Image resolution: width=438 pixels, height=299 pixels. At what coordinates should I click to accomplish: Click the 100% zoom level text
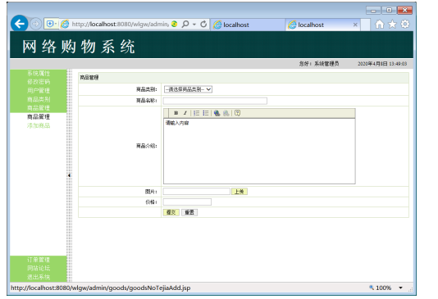pyautogui.click(x=384, y=288)
